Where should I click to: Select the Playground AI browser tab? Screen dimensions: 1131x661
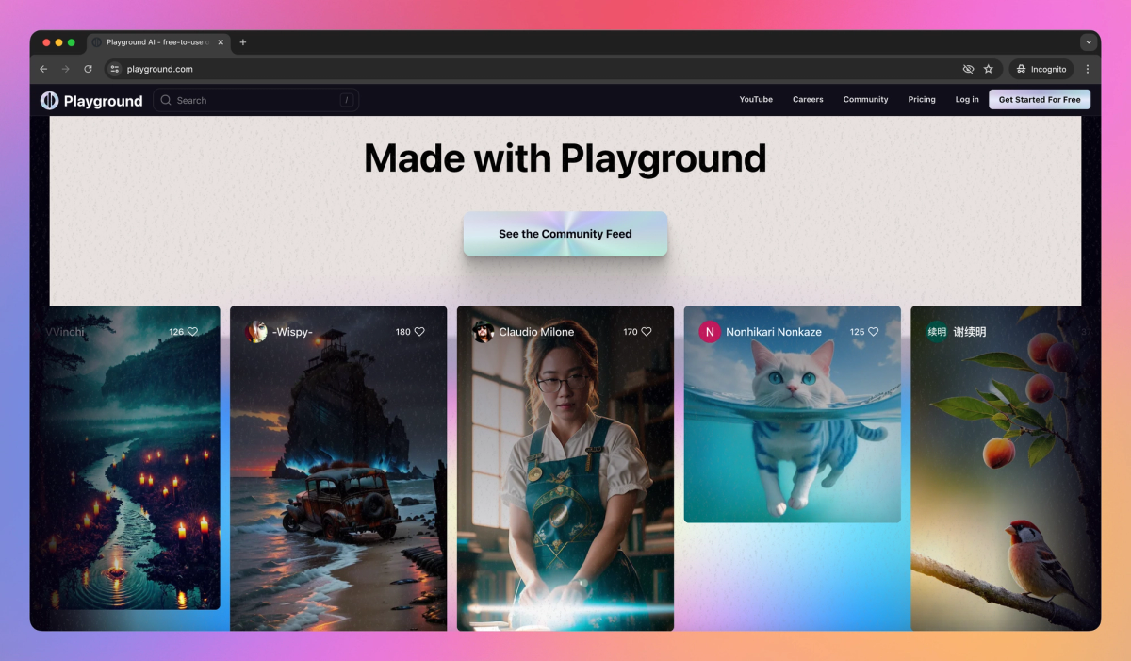(156, 42)
